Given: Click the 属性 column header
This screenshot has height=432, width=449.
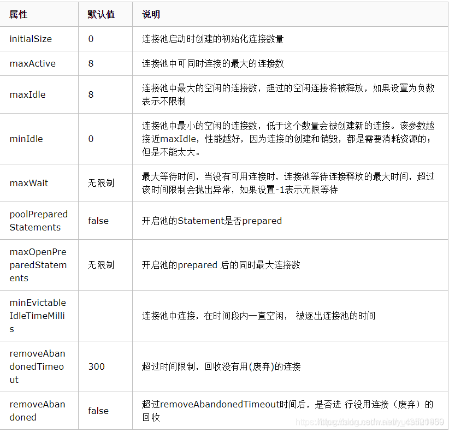Looking at the screenshot, I should (x=15, y=14).
